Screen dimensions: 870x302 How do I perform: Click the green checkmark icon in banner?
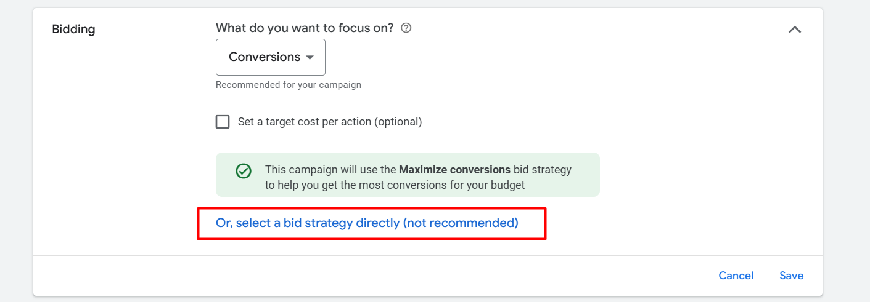coord(244,171)
